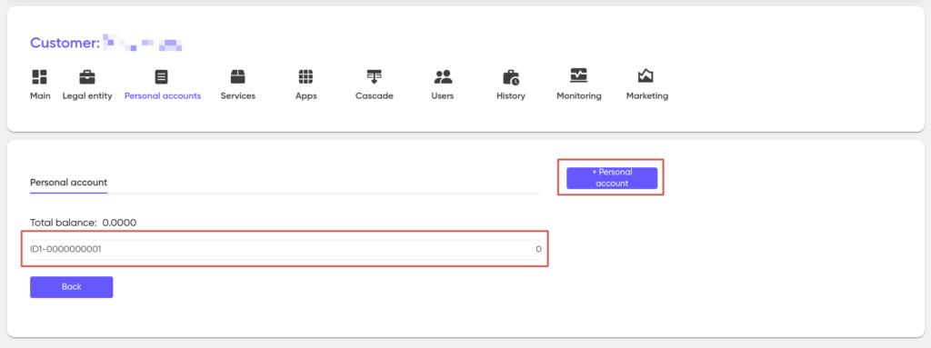Open the Cascade icon
Screen dimensions: 931x348
coord(374,76)
